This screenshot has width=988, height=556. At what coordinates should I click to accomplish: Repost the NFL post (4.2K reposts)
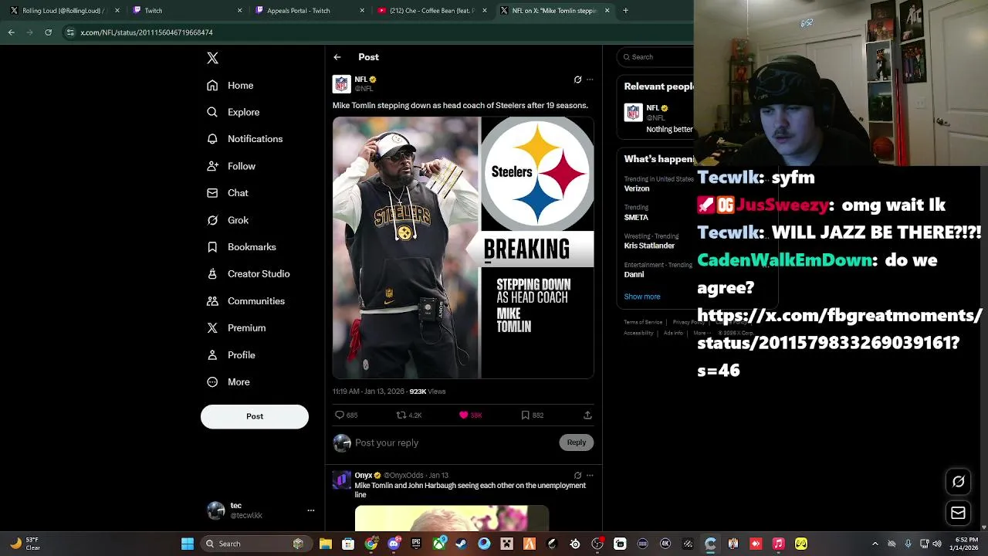pos(408,415)
